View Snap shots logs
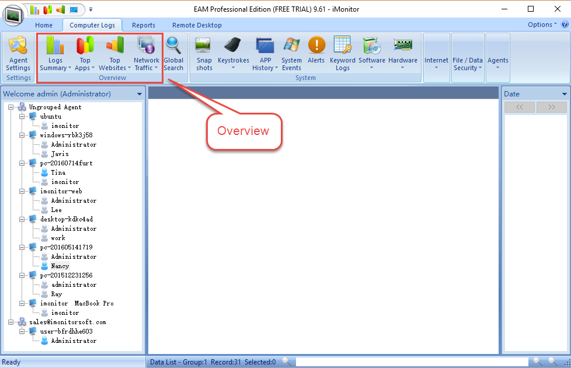 click(204, 54)
